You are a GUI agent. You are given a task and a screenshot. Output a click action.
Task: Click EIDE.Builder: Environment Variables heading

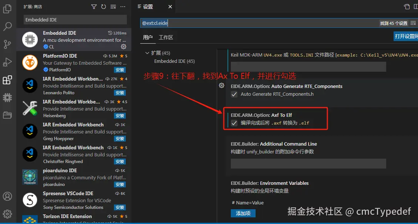[x=270, y=183]
